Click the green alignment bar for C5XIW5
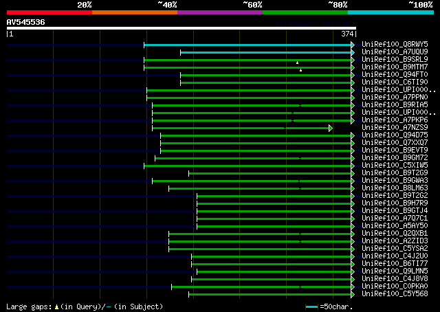The height and width of the screenshot is (312, 440). pyautogui.click(x=247, y=166)
